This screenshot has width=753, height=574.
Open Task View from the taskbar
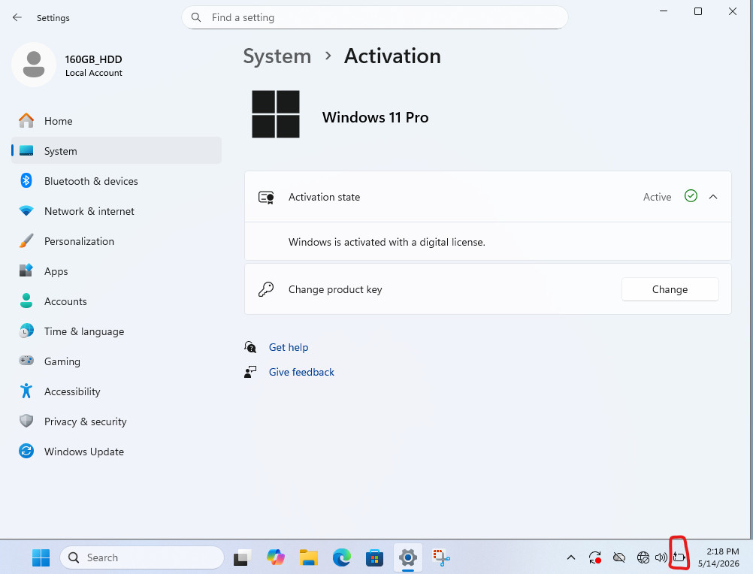click(x=243, y=557)
